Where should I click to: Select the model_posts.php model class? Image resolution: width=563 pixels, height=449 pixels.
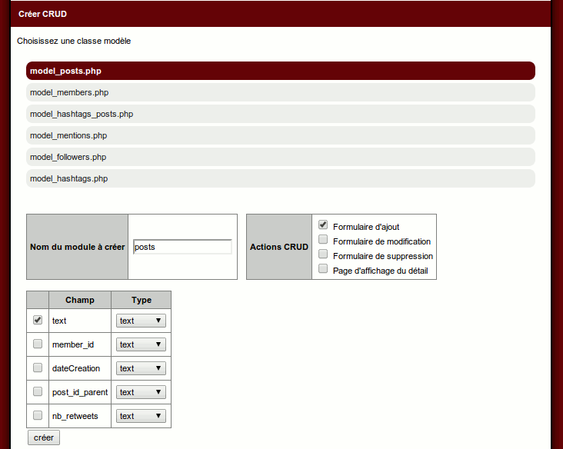(x=65, y=71)
